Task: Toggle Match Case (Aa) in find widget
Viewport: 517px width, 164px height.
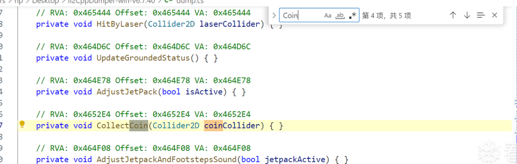Action: point(328,15)
